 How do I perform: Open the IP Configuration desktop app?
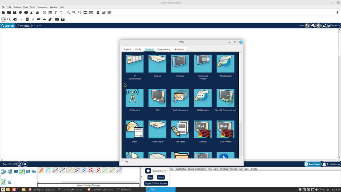pos(135,64)
